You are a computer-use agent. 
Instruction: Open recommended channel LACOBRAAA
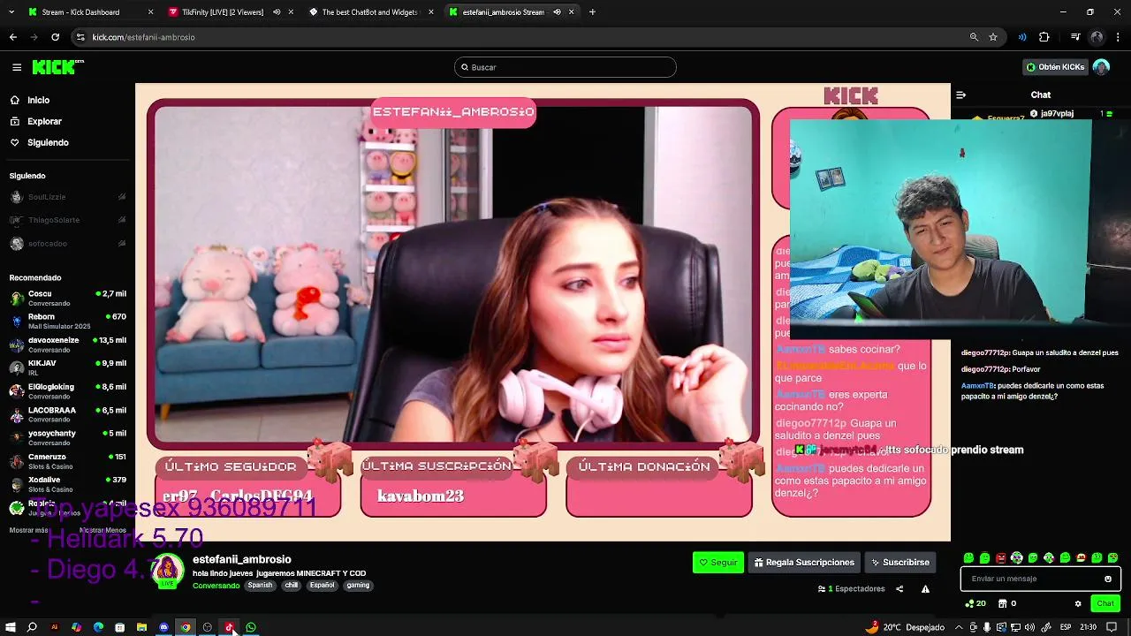coord(67,414)
